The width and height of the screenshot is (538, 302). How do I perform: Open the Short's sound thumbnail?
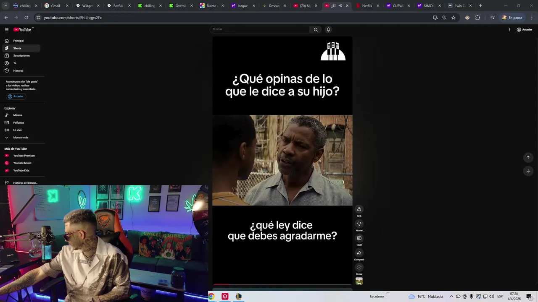359,281
